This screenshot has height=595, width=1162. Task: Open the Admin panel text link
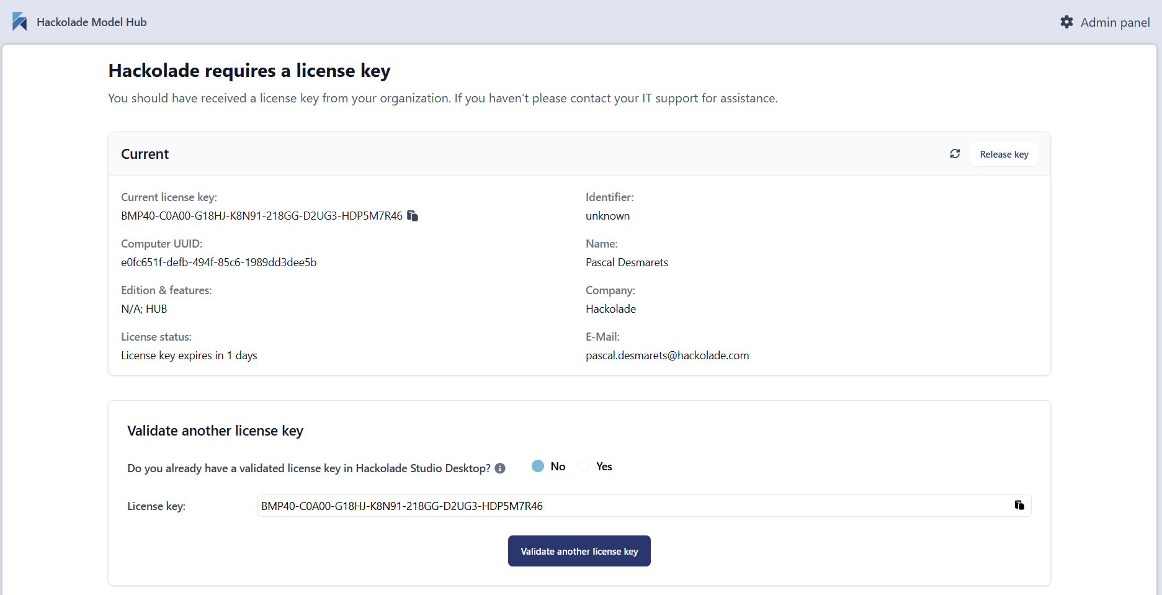1115,22
